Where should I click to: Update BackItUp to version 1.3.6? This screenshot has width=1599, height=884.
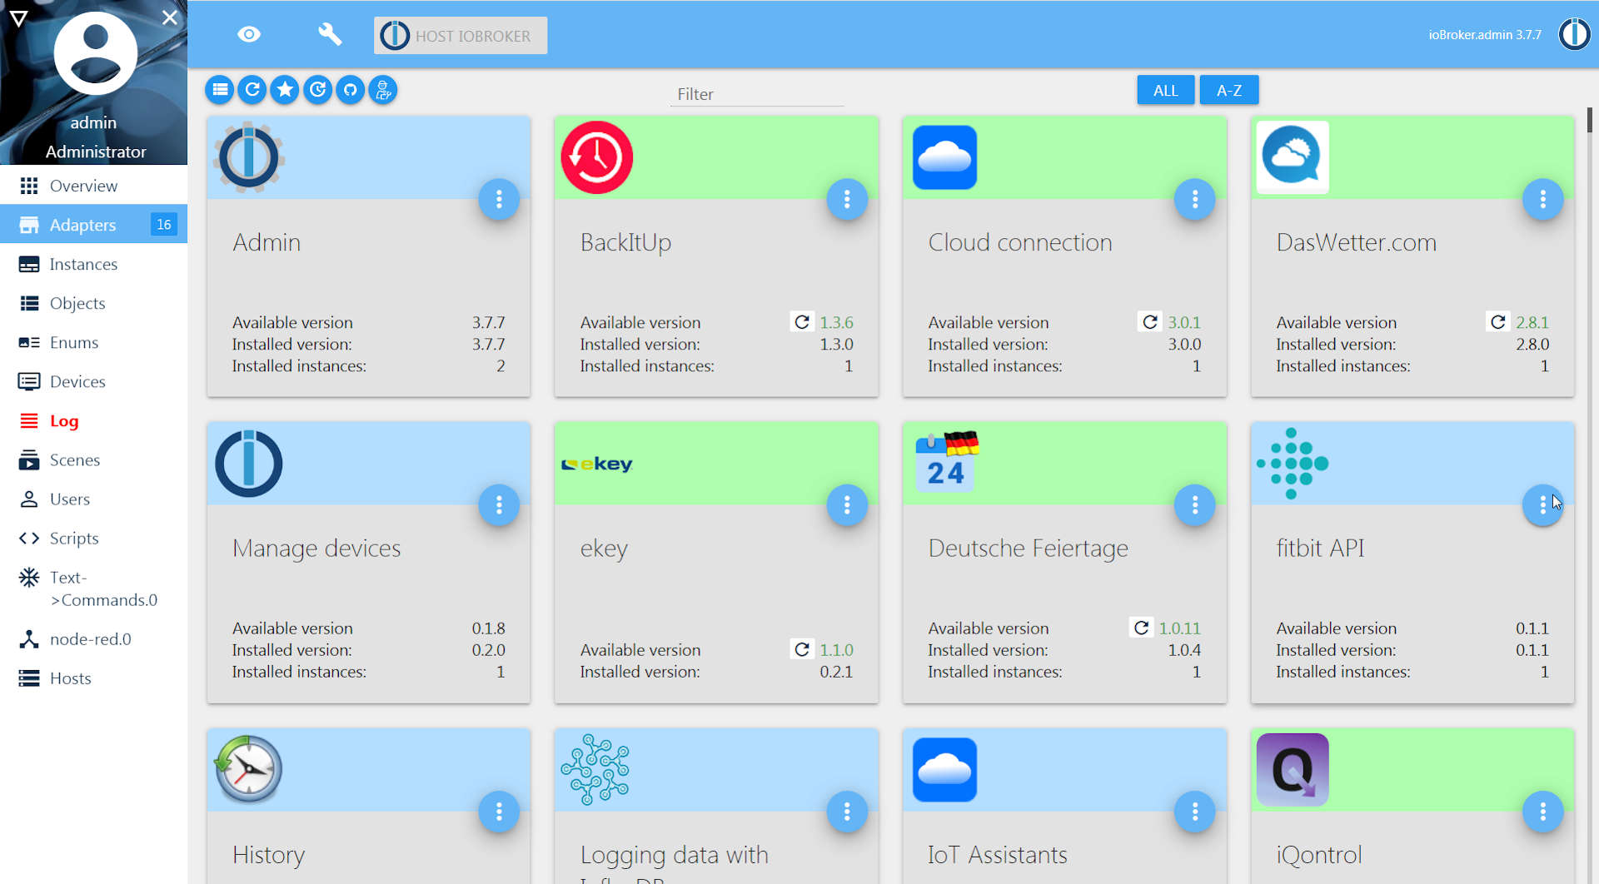coord(802,322)
